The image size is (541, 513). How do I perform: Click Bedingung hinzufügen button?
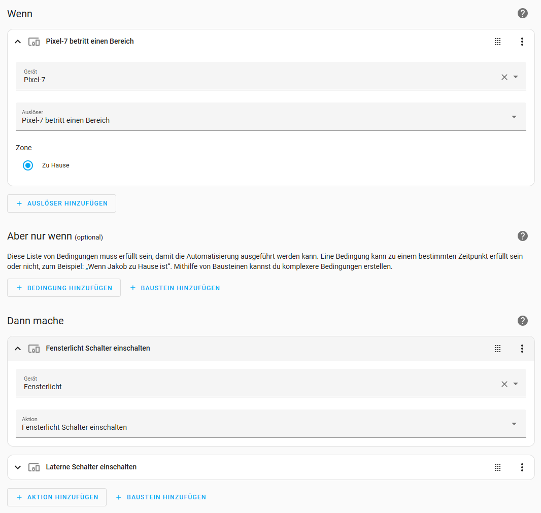63,288
